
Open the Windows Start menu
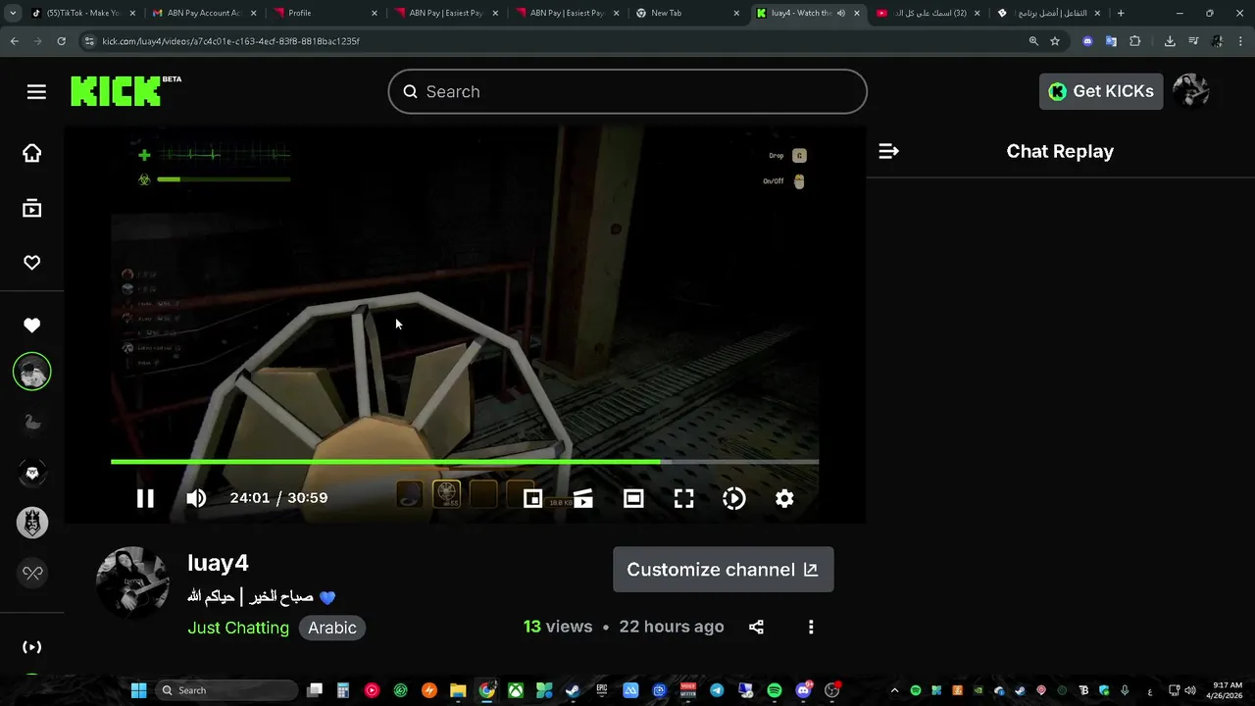[x=138, y=690]
